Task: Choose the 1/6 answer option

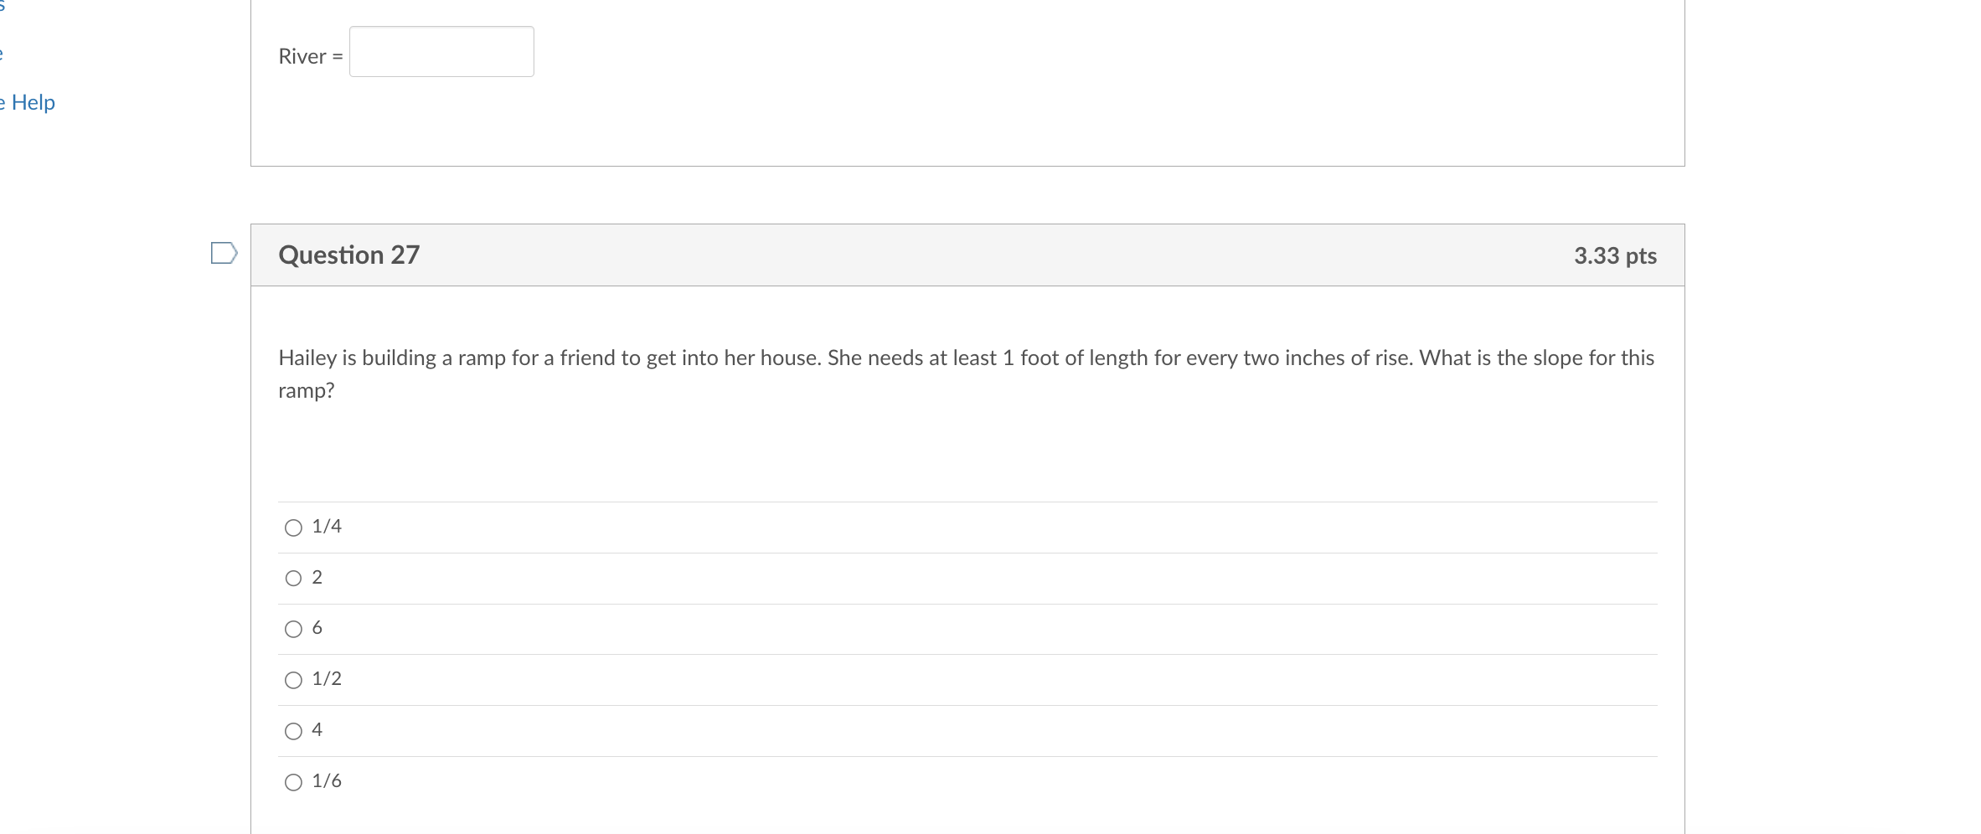Action: tap(293, 782)
